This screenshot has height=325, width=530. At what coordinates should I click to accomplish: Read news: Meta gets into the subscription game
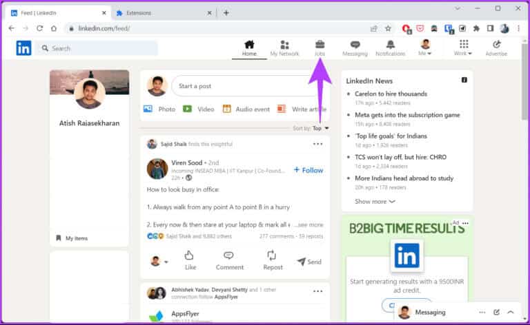coord(407,115)
